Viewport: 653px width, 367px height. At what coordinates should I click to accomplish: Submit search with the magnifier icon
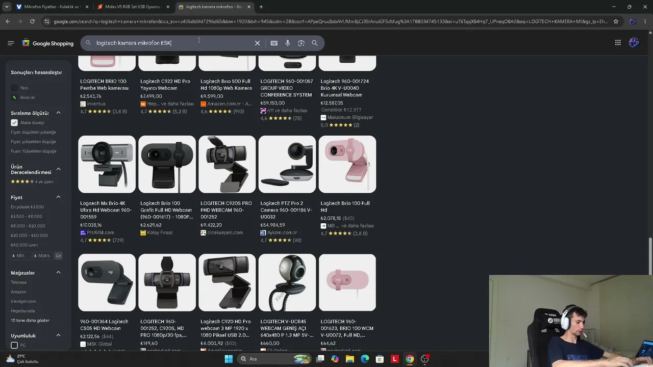click(x=315, y=43)
